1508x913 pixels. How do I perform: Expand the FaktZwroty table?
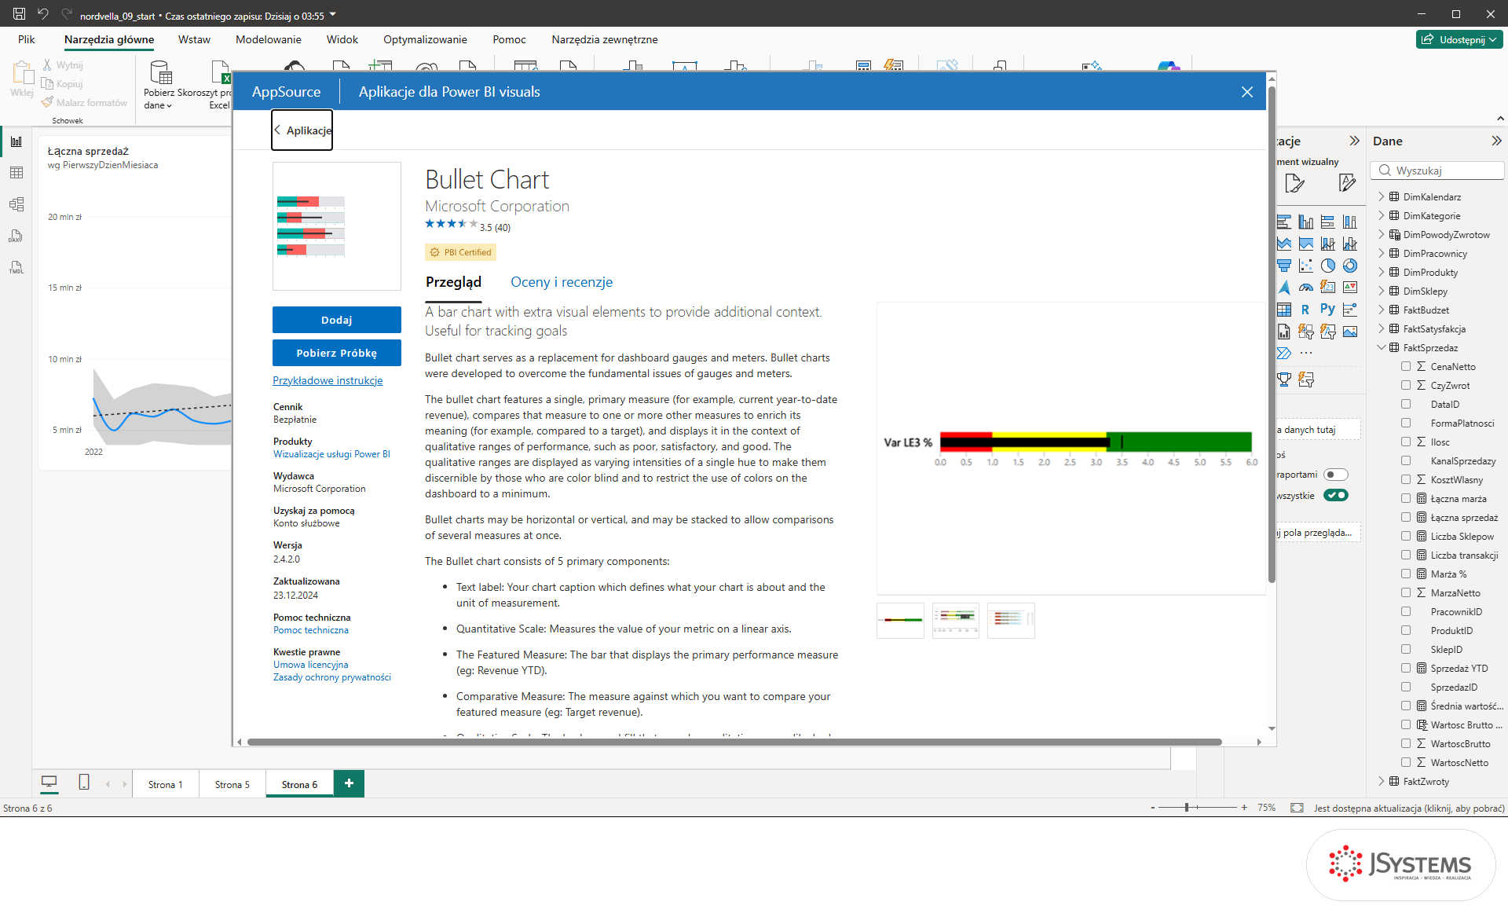click(x=1382, y=782)
